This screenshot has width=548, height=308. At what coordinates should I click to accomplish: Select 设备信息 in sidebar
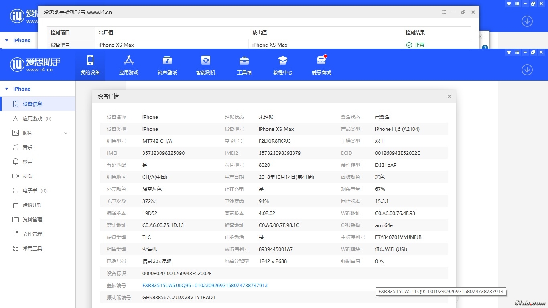click(x=32, y=104)
